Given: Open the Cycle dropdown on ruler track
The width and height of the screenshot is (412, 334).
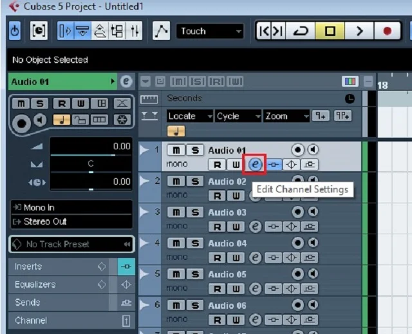Looking at the screenshot, I should click(238, 116).
